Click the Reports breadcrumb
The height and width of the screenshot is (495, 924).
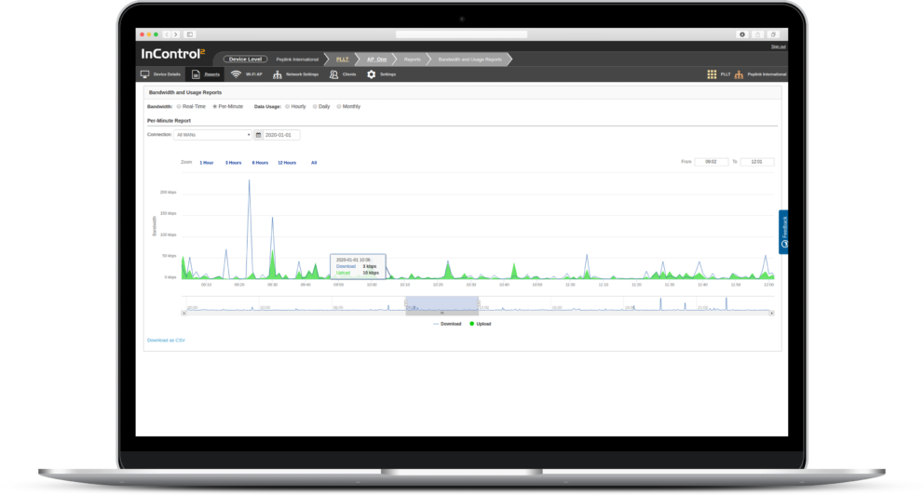(412, 60)
